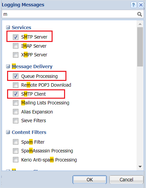Click the magnifier search icon

tap(140, 14)
